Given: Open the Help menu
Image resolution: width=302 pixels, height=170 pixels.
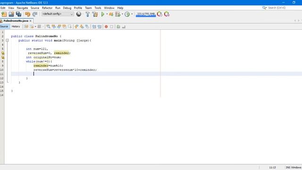Looking at the screenshot, I should 120,8.
